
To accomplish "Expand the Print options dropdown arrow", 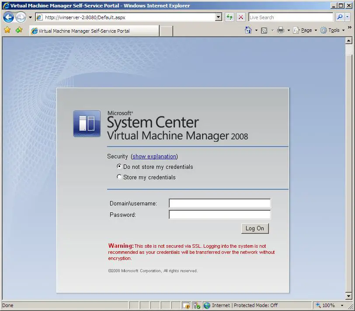I will pos(289,30).
